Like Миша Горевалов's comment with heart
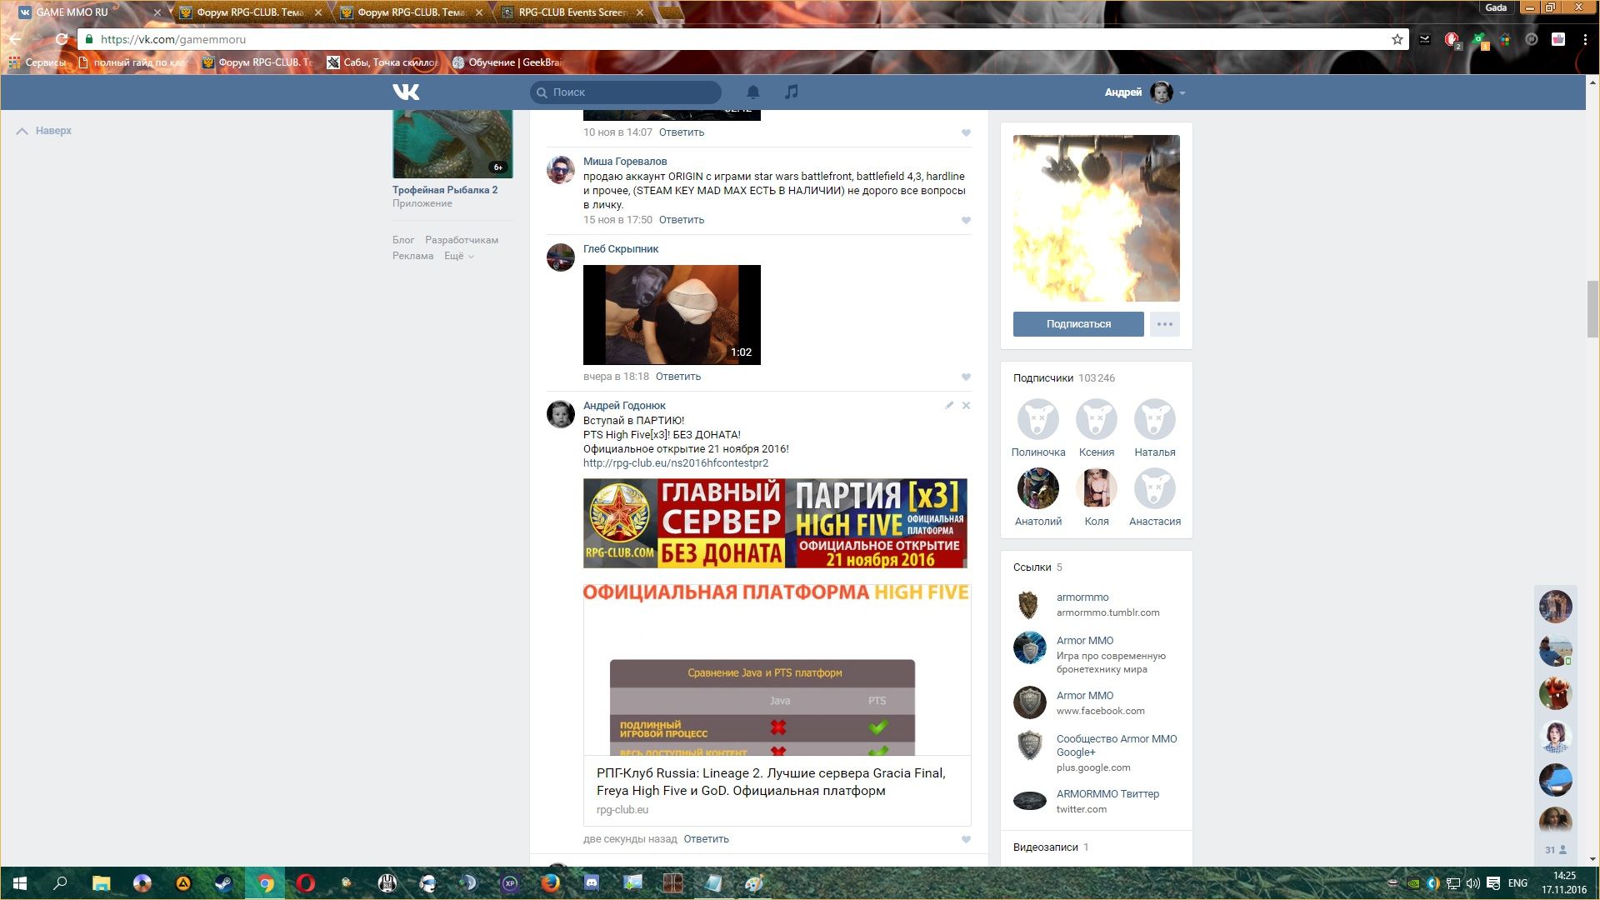The height and width of the screenshot is (900, 1600). click(966, 220)
